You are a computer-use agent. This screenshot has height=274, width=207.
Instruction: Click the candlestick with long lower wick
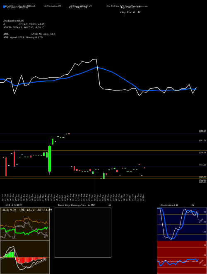click(x=93, y=182)
